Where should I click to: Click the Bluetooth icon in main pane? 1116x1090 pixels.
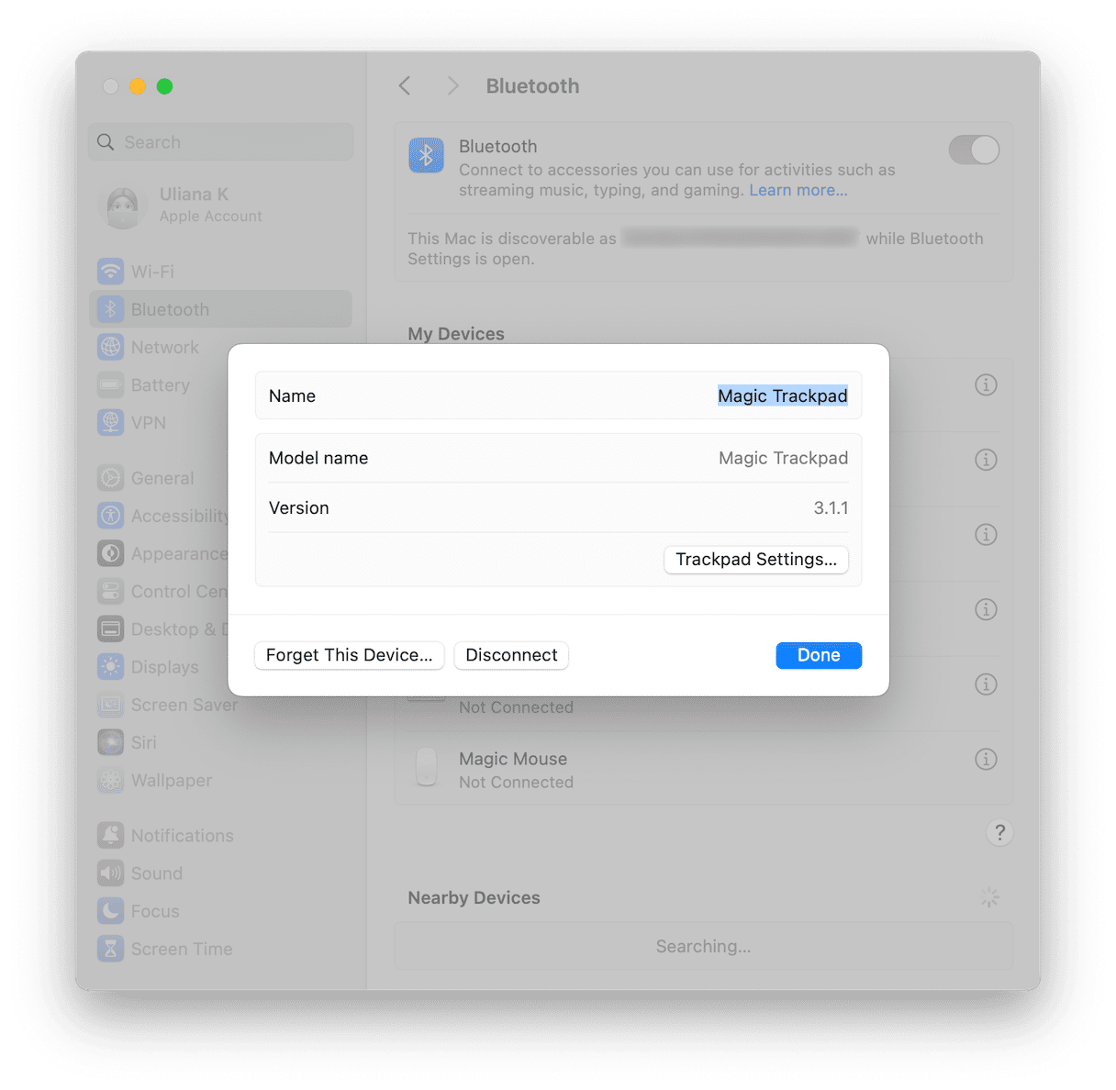click(x=426, y=156)
